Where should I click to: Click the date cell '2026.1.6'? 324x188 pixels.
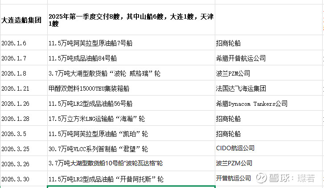point(24,43)
